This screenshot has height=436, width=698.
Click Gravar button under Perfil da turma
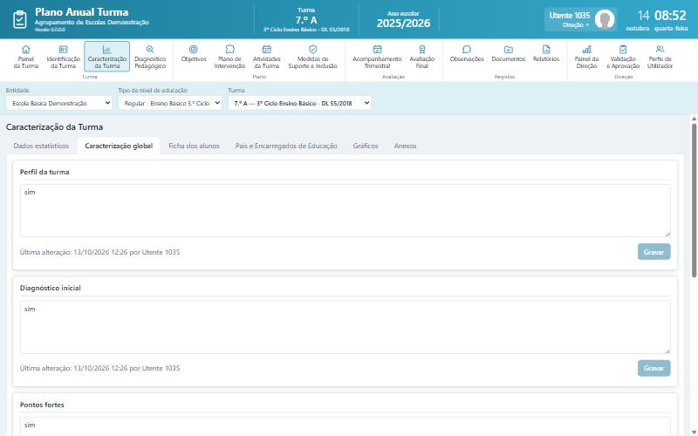click(x=654, y=252)
